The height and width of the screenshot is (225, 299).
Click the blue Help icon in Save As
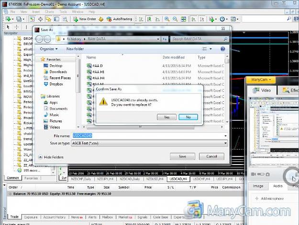point(222,49)
